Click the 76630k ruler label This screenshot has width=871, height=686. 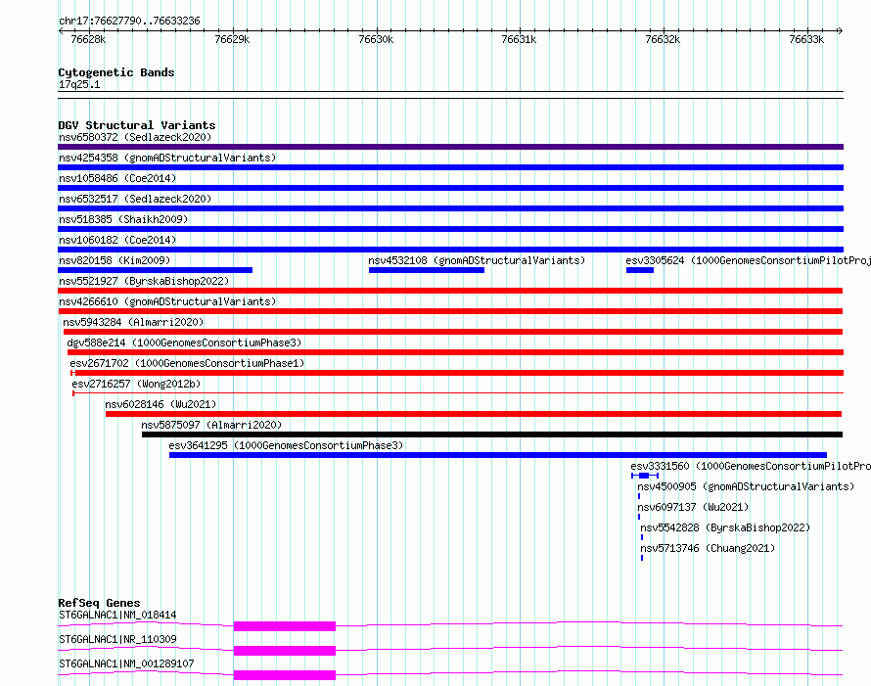376,39
